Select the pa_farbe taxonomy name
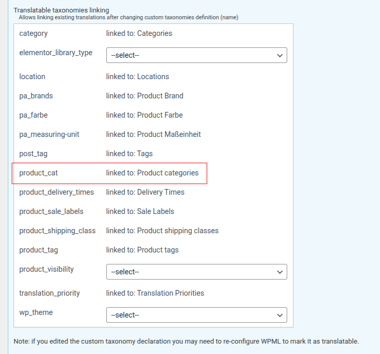This screenshot has width=380, height=354. point(33,115)
